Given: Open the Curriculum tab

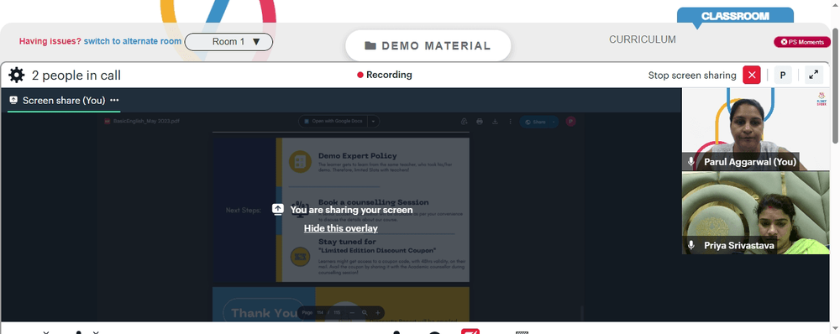Looking at the screenshot, I should [643, 39].
